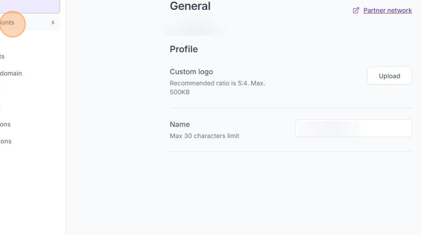Select the sidebar item ending in "ons"
This screenshot has height=235, width=422.
pyautogui.click(x=5, y=124)
